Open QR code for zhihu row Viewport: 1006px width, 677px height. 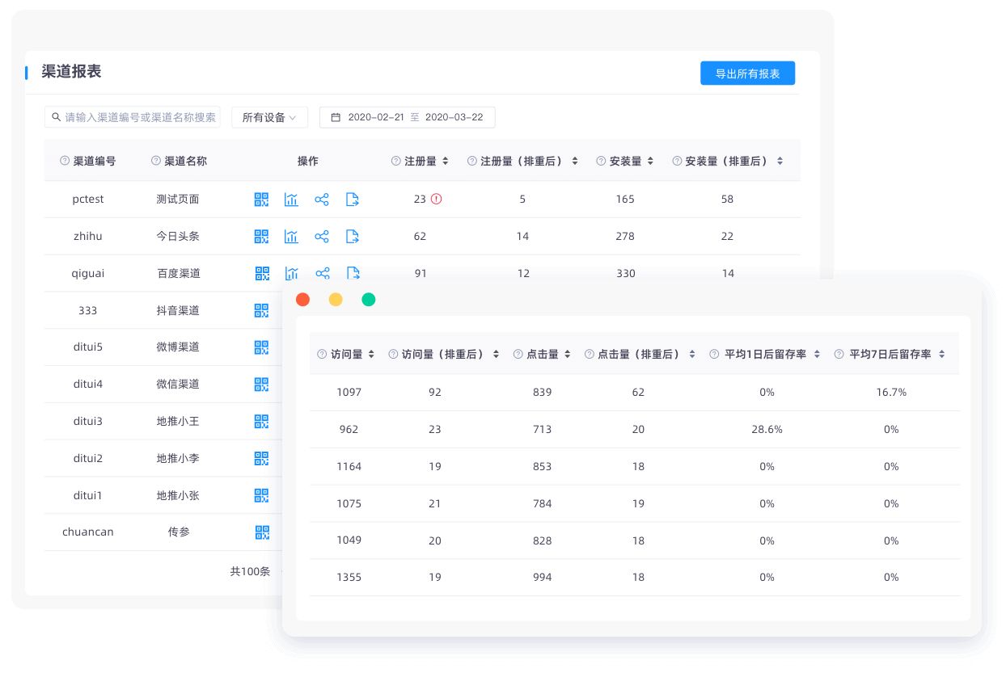point(261,237)
